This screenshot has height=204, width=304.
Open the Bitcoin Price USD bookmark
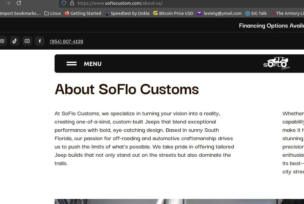173,13
